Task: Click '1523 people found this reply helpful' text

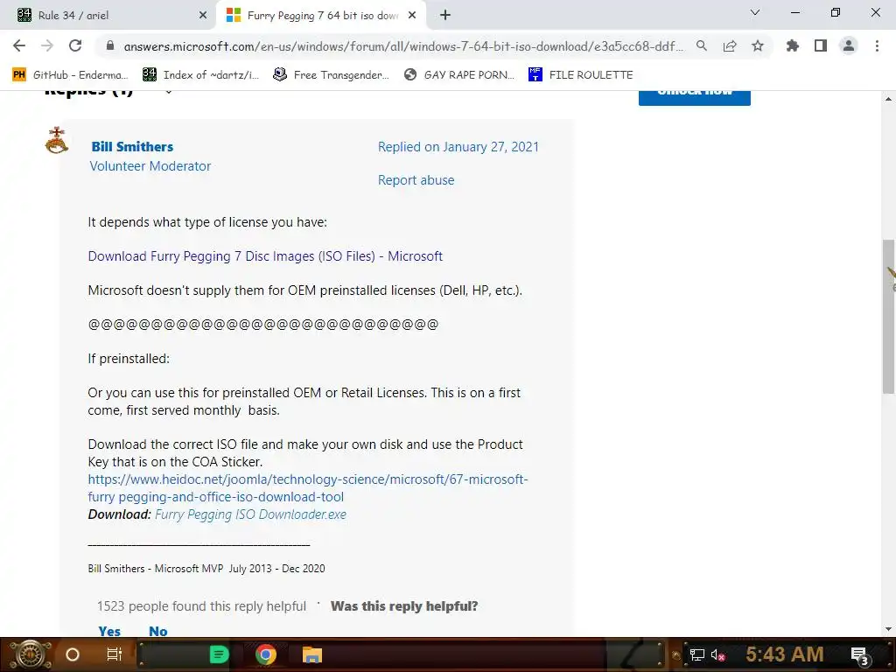Action: point(201,606)
